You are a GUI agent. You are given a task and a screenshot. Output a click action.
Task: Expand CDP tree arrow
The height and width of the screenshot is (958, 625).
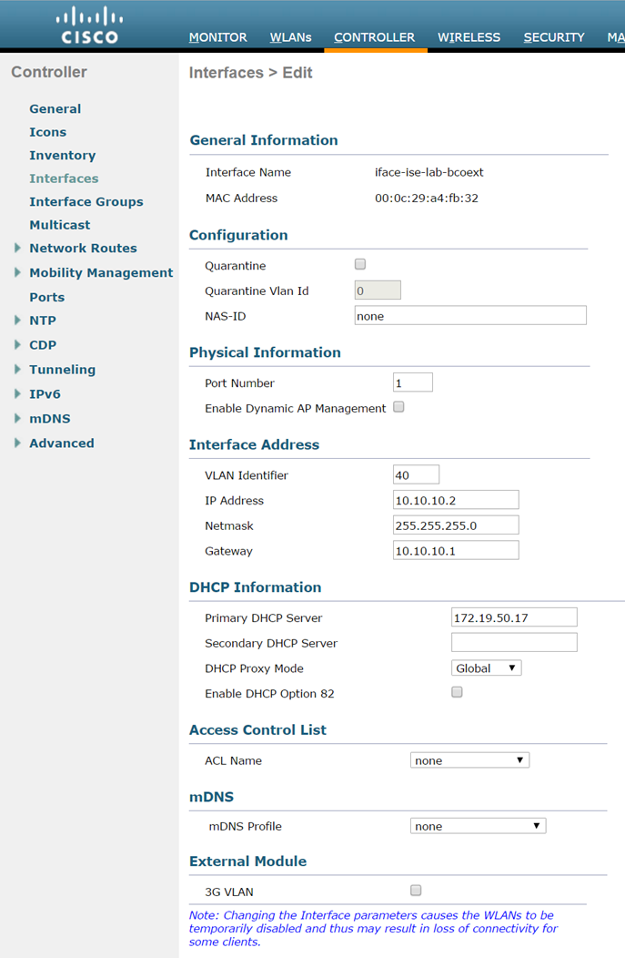(17, 344)
